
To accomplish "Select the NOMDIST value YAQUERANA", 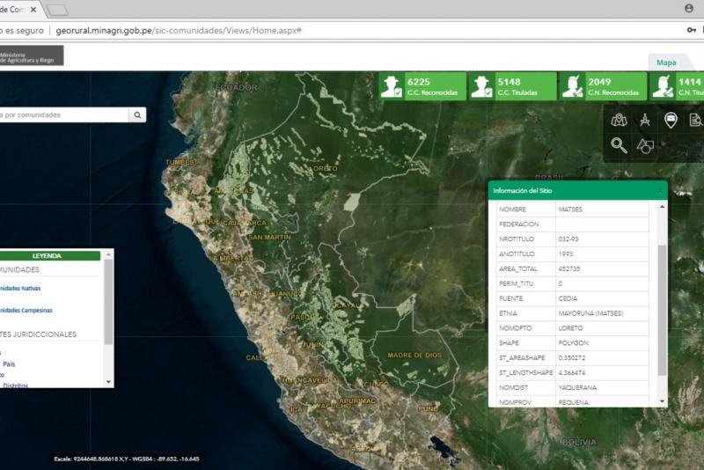I will pos(577,387).
